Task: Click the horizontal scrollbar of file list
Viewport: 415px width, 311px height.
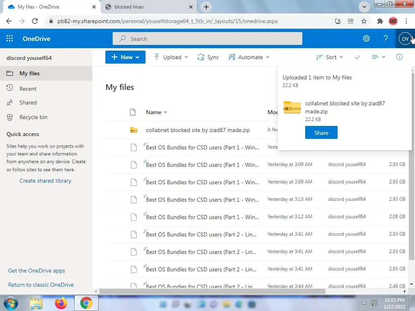Action: click(x=212, y=291)
